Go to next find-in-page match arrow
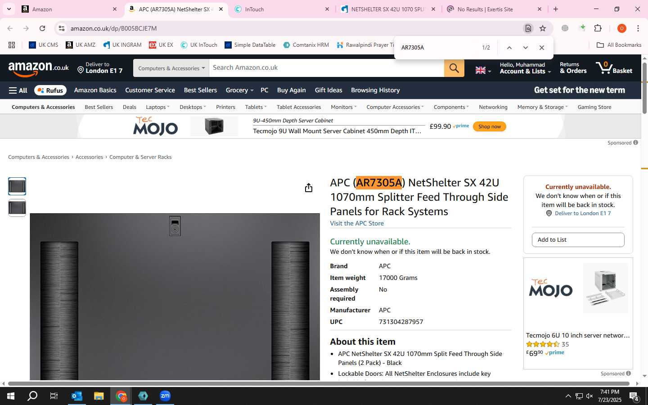The width and height of the screenshot is (648, 405). [525, 48]
